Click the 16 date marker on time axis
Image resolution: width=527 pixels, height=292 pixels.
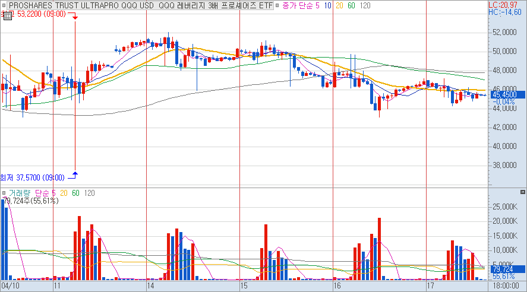coord(337,286)
